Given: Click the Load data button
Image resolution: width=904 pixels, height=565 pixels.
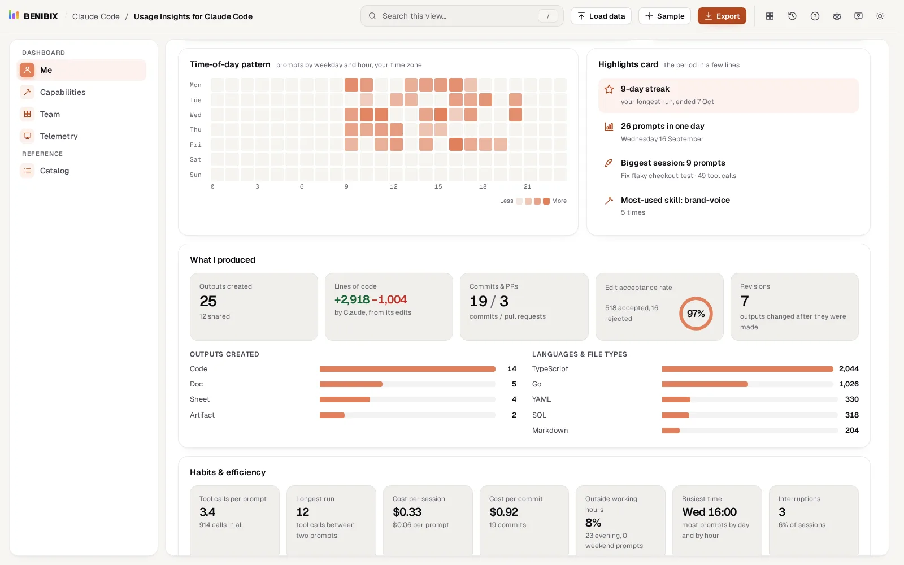Looking at the screenshot, I should click(x=601, y=16).
